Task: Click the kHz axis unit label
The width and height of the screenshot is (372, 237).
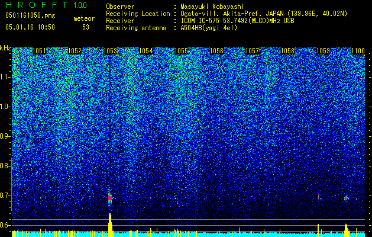Action: click(5, 48)
